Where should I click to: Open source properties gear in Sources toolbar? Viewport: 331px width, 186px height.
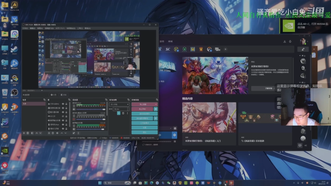tap(57, 133)
